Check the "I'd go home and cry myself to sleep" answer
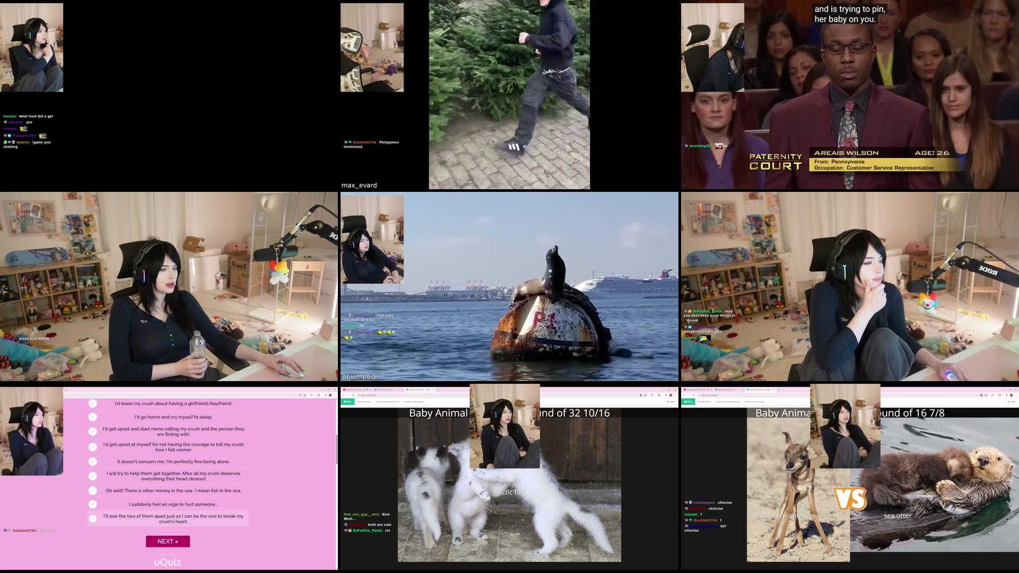1019x573 pixels. (94, 417)
